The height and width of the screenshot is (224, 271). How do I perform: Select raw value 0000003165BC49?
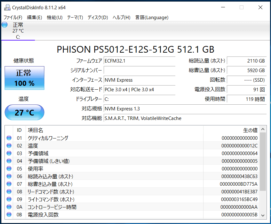239,199
